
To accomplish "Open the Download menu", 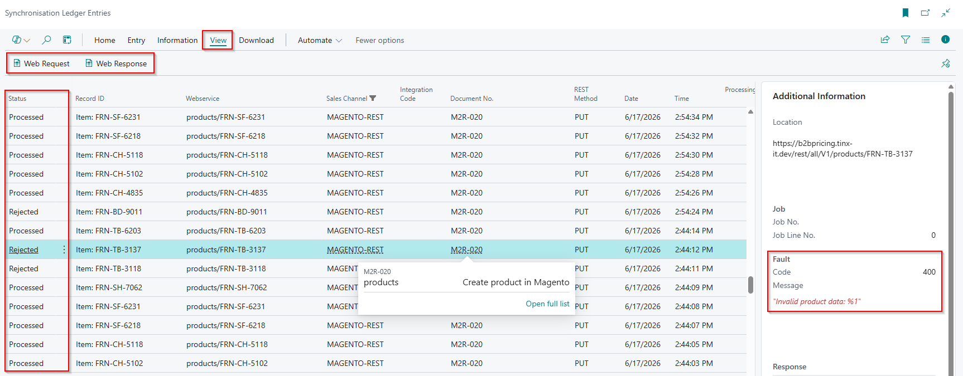I will (256, 40).
